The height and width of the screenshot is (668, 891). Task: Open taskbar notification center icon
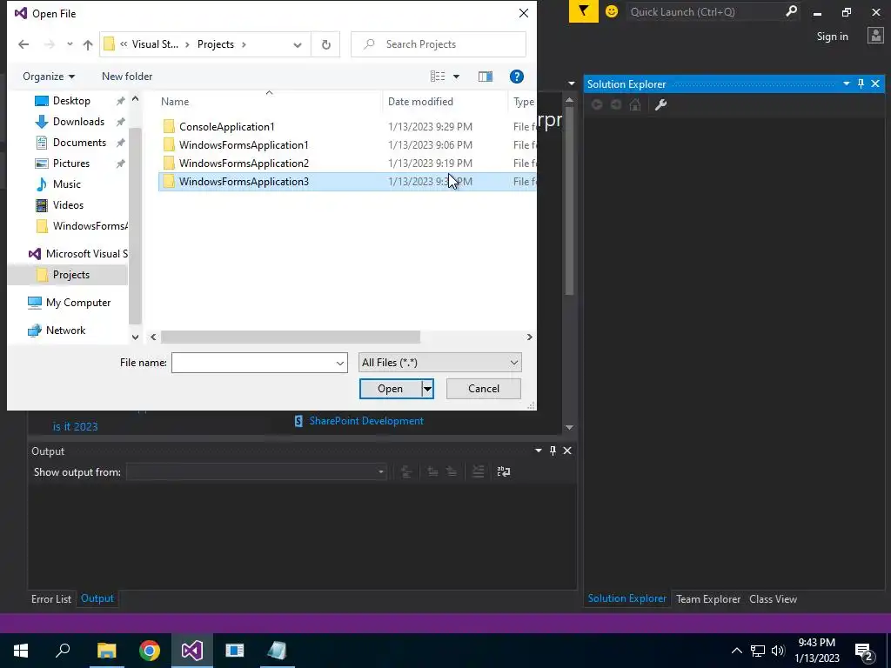[863, 651]
